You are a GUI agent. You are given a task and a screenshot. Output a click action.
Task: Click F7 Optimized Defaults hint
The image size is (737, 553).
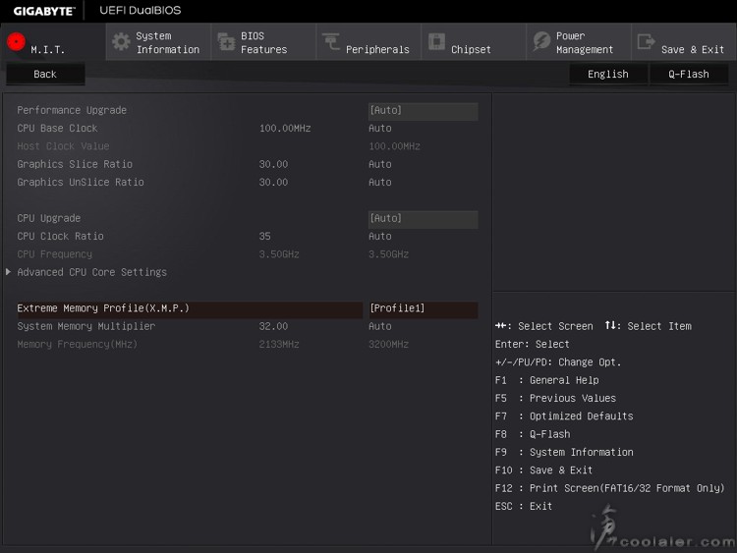(564, 416)
